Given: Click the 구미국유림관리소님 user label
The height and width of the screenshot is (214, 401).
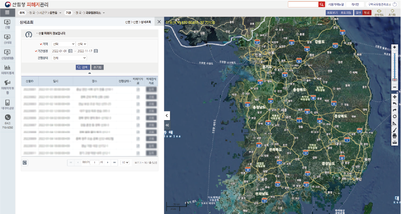Looking at the screenshot, I should tap(379, 4).
